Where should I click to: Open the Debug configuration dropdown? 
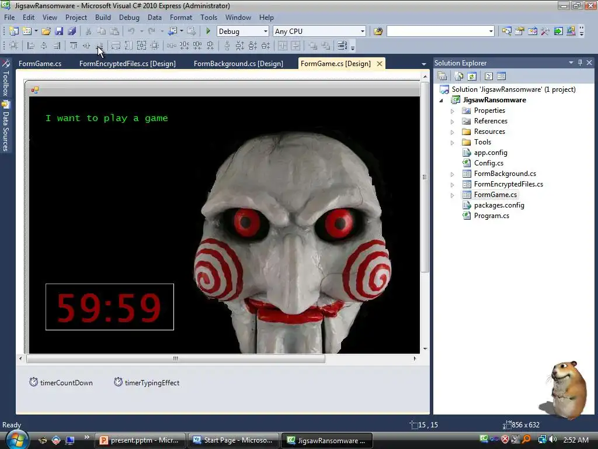click(266, 32)
